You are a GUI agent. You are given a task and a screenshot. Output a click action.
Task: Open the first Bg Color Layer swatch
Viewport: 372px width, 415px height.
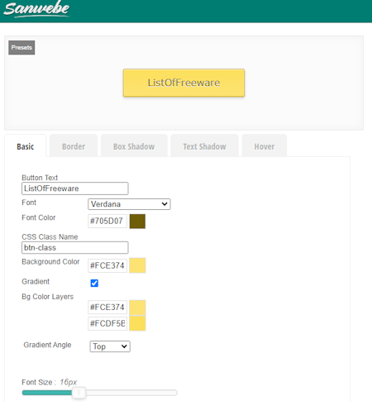click(x=137, y=308)
